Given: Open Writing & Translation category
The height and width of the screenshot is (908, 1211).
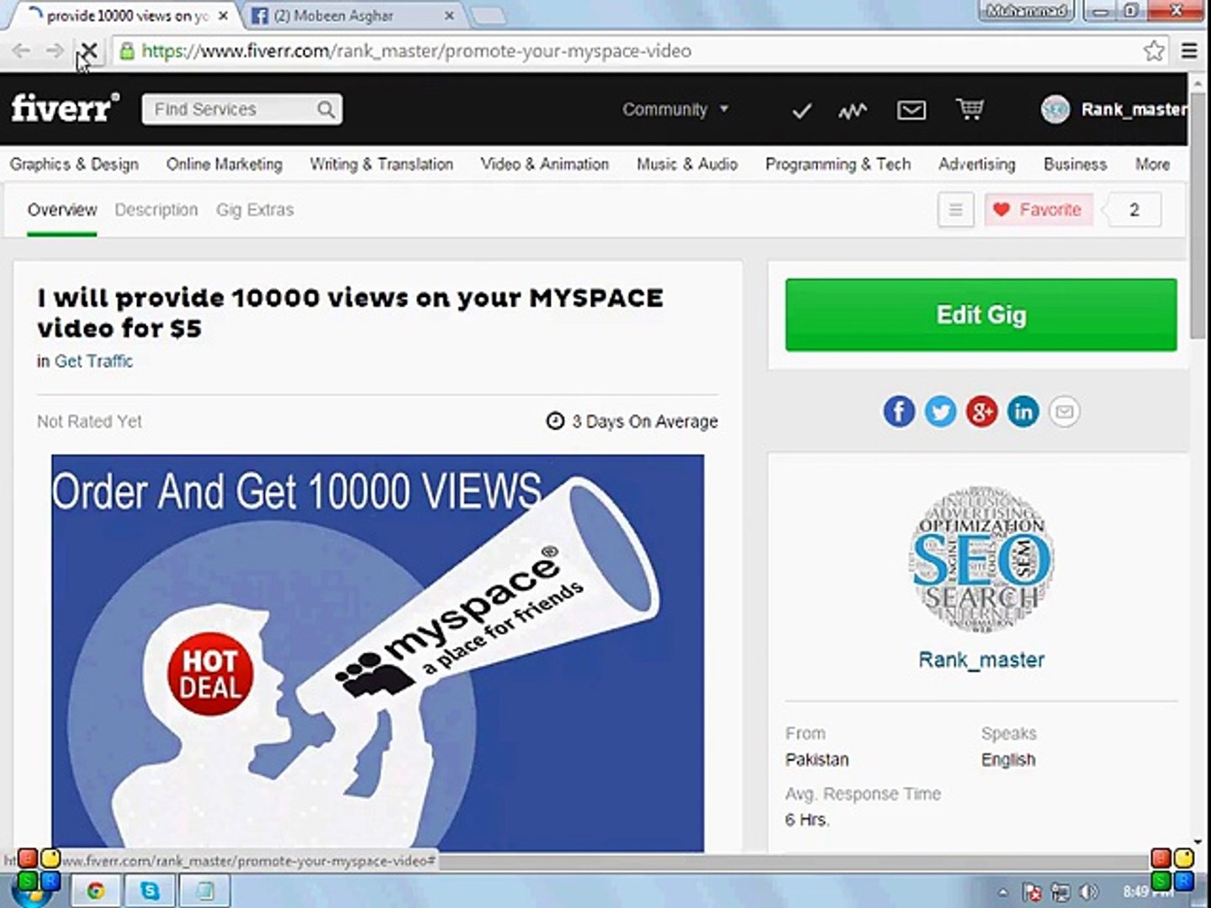Looking at the screenshot, I should pyautogui.click(x=381, y=164).
